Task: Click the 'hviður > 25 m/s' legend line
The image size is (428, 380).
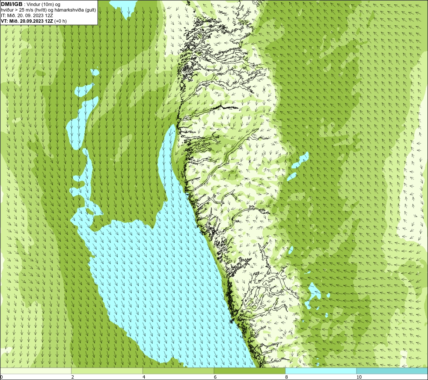Action: [48, 10]
